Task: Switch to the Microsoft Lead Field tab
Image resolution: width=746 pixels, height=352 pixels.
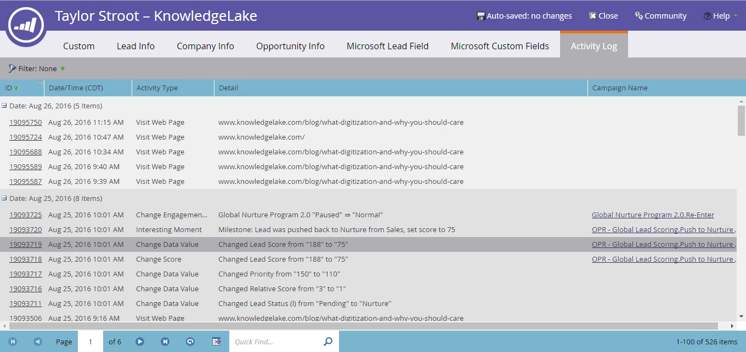Action: coord(388,46)
